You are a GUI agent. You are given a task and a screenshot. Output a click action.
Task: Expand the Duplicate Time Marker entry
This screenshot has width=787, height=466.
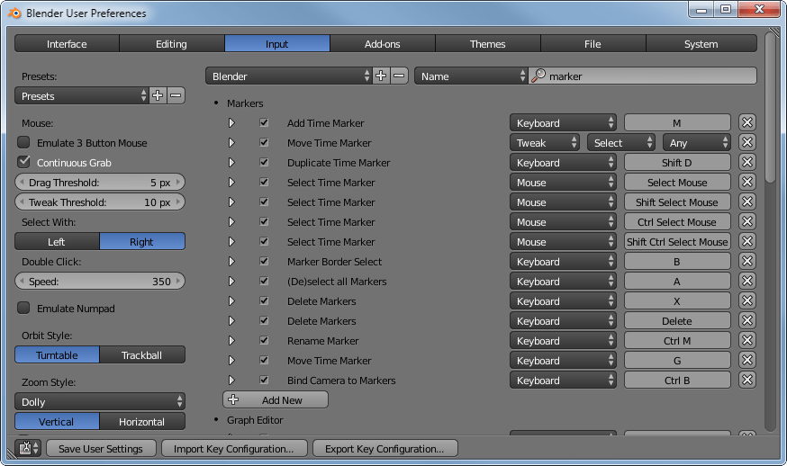[x=231, y=163]
